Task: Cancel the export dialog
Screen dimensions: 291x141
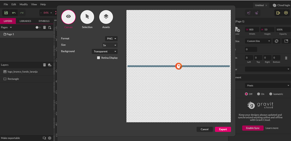Action: coord(205,129)
